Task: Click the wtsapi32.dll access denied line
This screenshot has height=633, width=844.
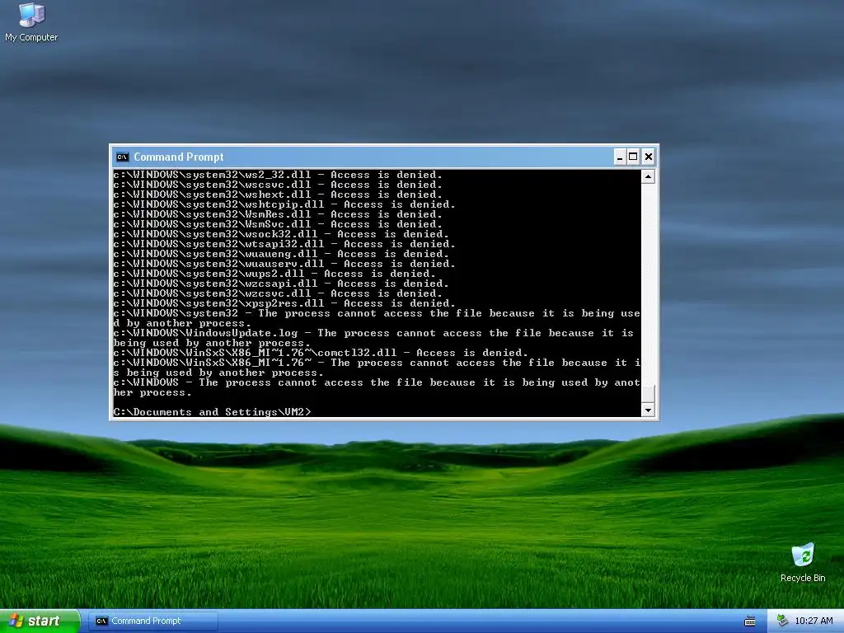Action: tap(284, 244)
